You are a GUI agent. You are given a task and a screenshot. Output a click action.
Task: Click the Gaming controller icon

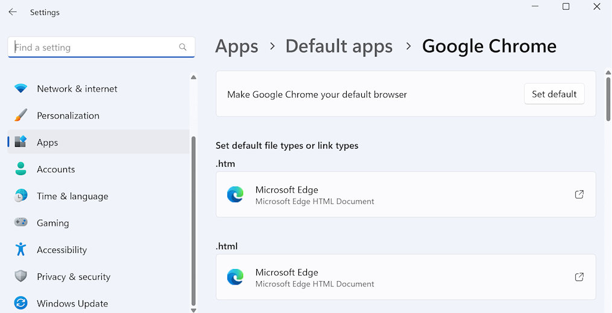coord(21,222)
